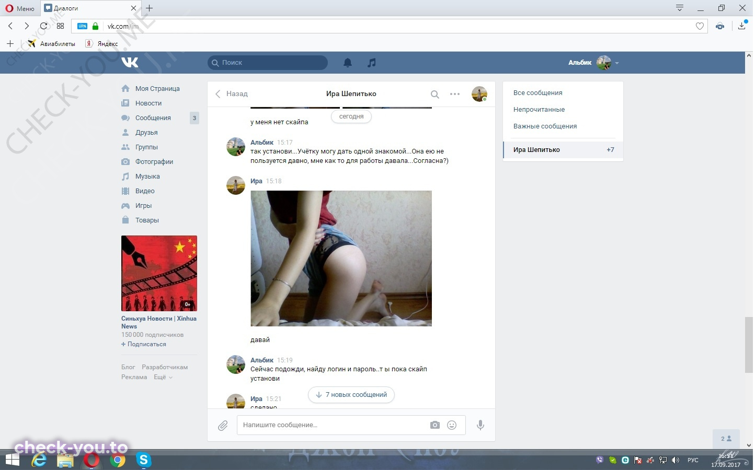Click Подписаться under Xinhua News
The image size is (755, 470).
click(x=144, y=344)
